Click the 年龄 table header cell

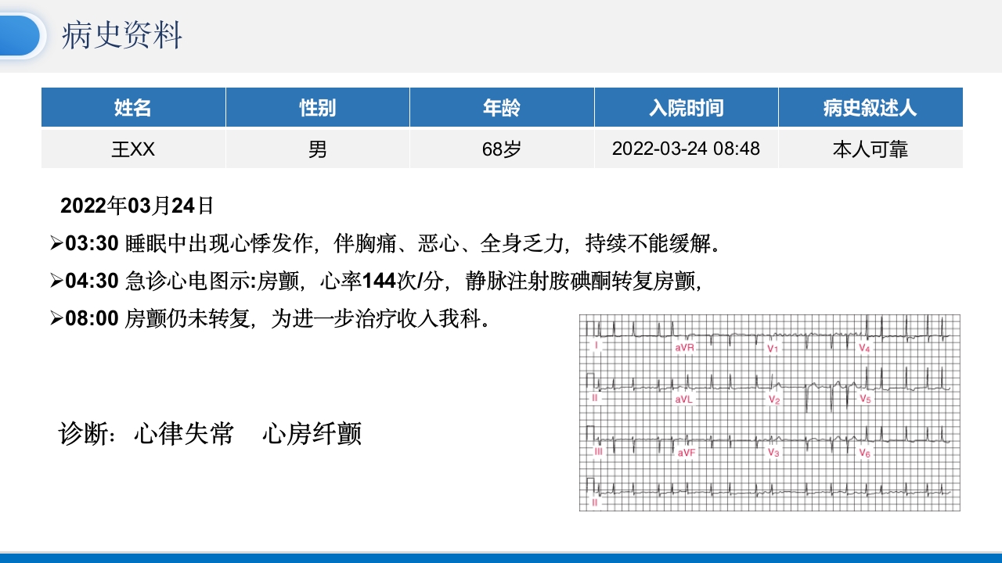[x=502, y=107]
